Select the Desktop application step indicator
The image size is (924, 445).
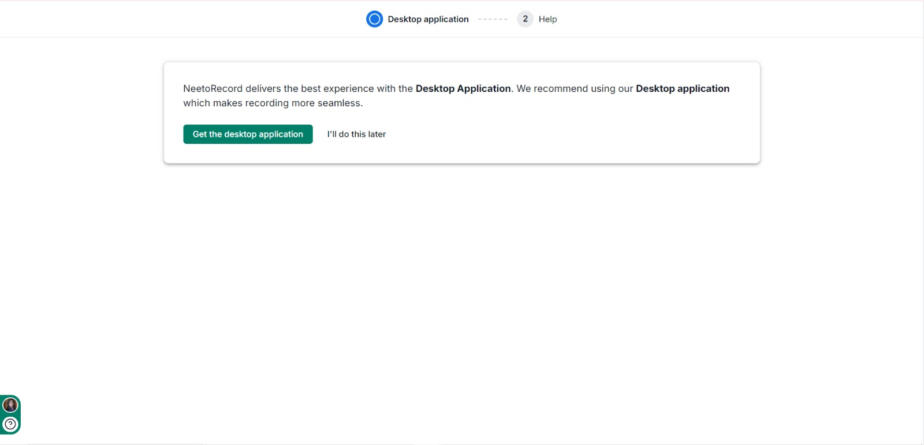coord(374,19)
